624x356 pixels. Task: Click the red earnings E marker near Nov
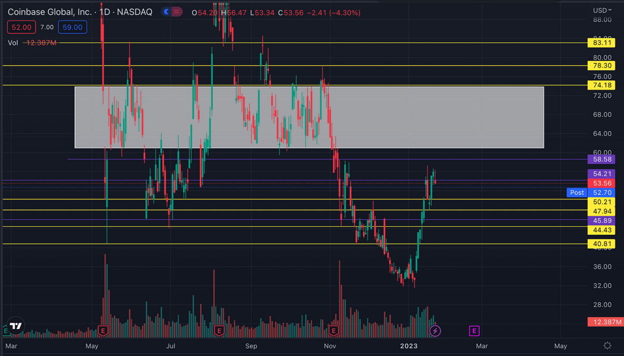(334, 330)
